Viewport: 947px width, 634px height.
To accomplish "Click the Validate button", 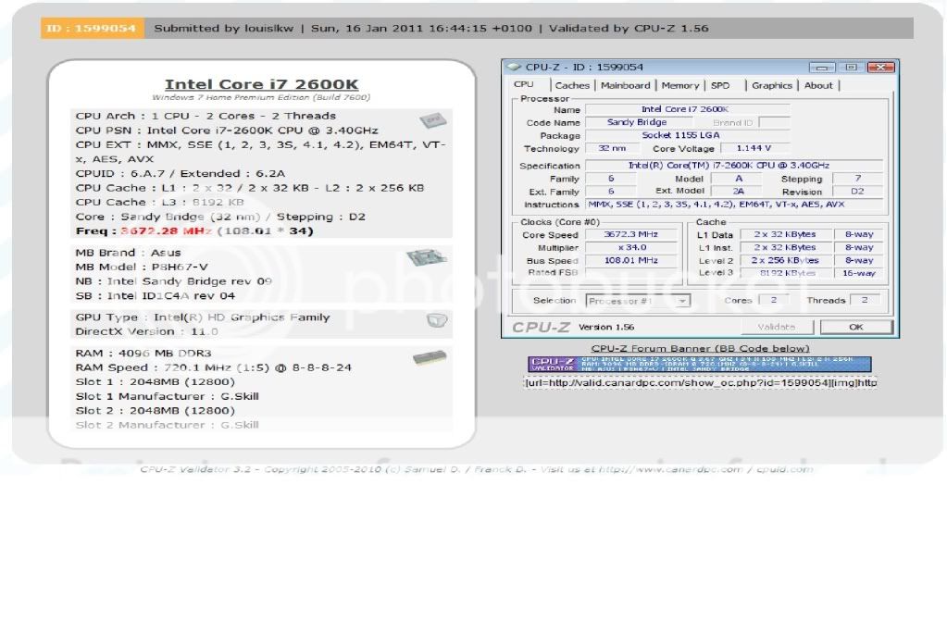I will tap(776, 327).
